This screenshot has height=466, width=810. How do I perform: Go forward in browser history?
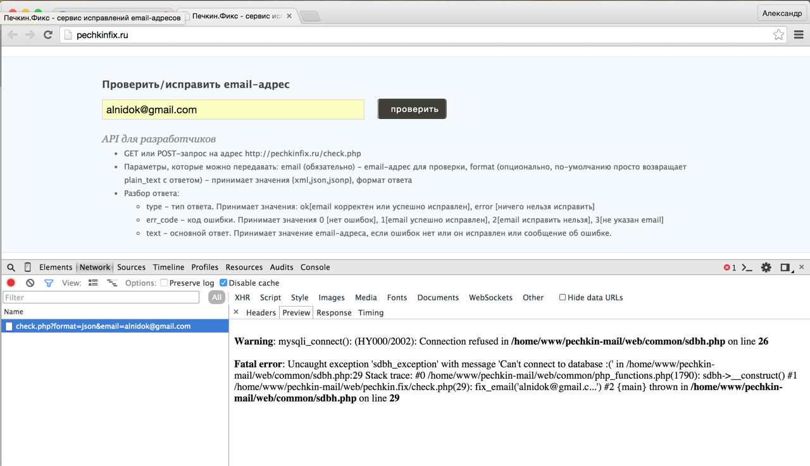(30, 35)
